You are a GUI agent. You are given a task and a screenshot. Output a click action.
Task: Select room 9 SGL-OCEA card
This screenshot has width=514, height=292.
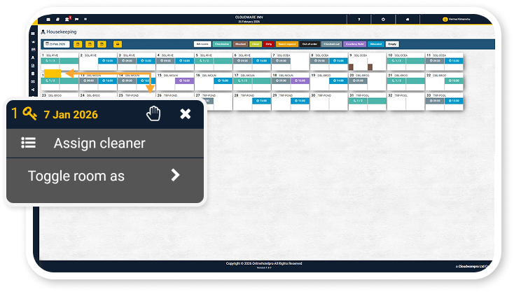point(367,61)
